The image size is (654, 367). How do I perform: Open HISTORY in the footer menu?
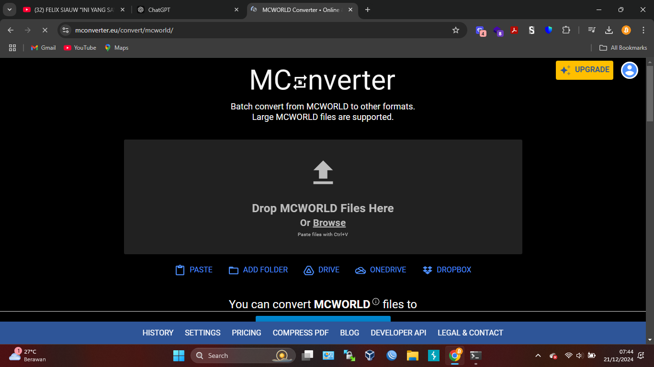pos(158,333)
